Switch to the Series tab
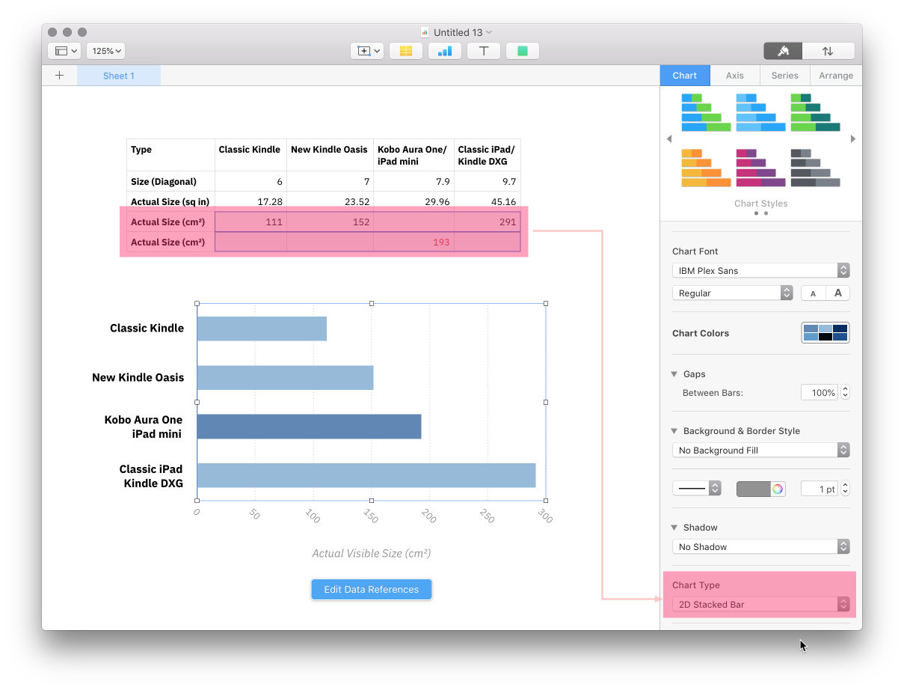904x690 pixels. click(x=784, y=76)
